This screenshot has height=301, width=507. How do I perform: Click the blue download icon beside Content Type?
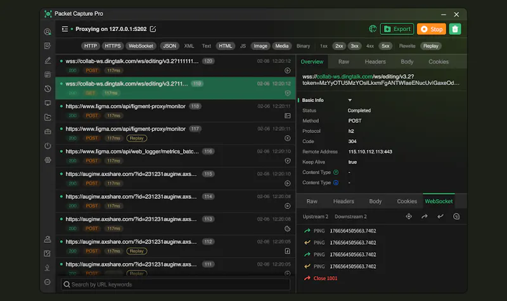tap(336, 183)
